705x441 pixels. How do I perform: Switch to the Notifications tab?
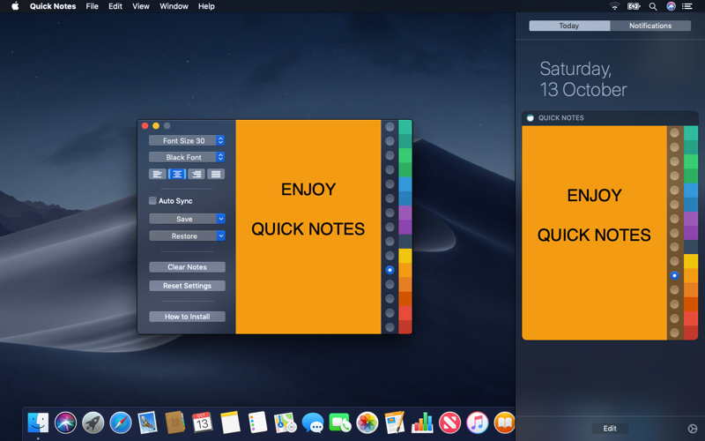pos(650,26)
